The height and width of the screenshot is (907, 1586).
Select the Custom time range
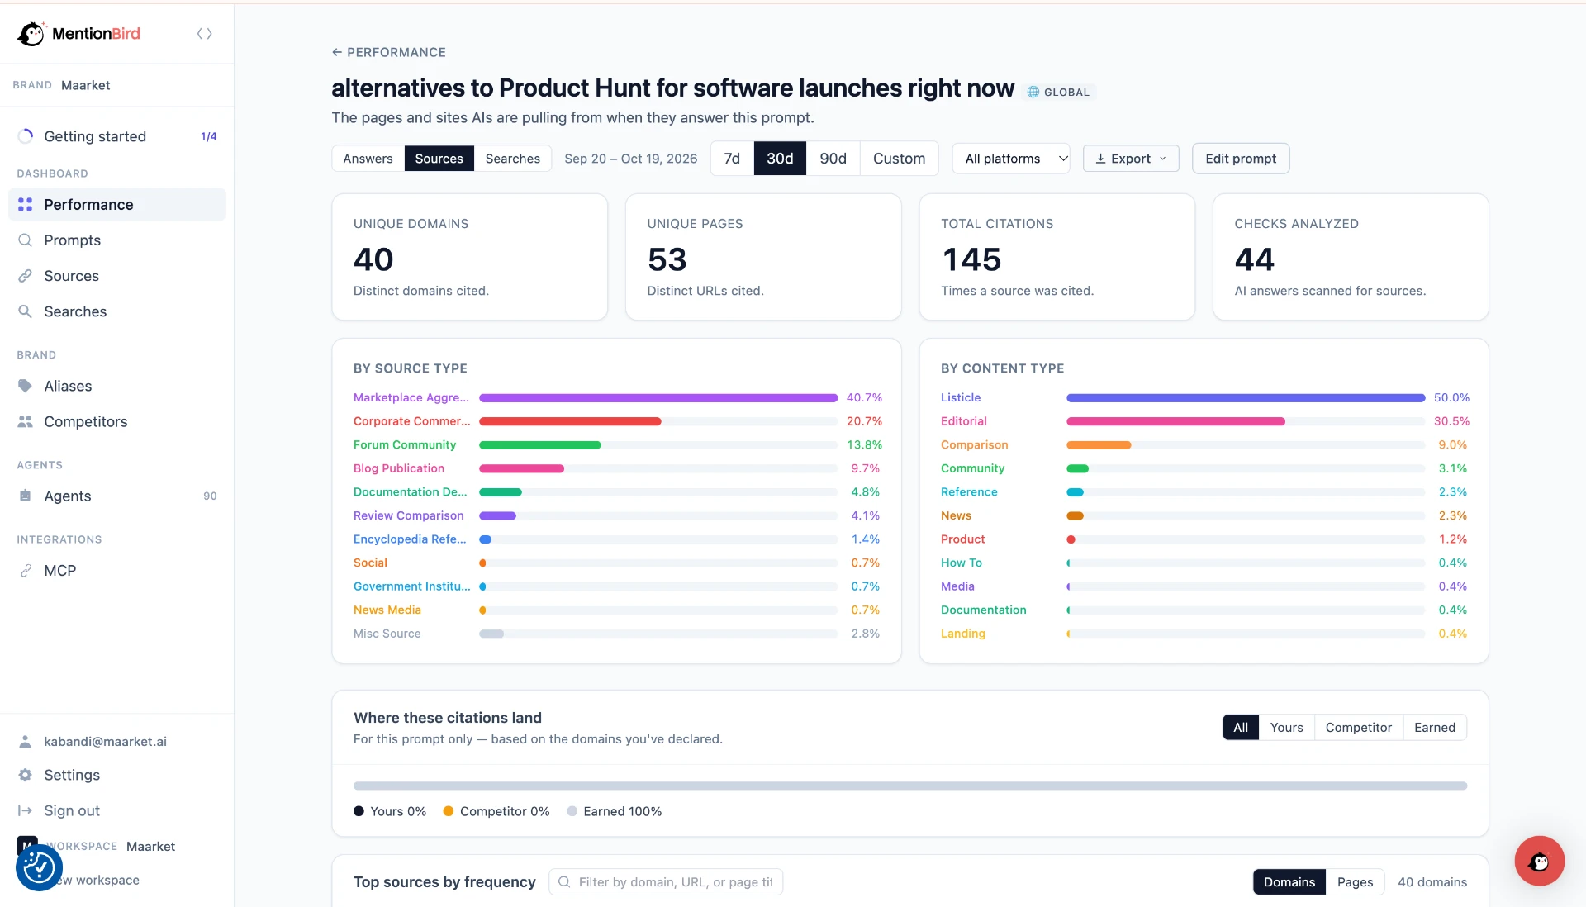tap(899, 159)
